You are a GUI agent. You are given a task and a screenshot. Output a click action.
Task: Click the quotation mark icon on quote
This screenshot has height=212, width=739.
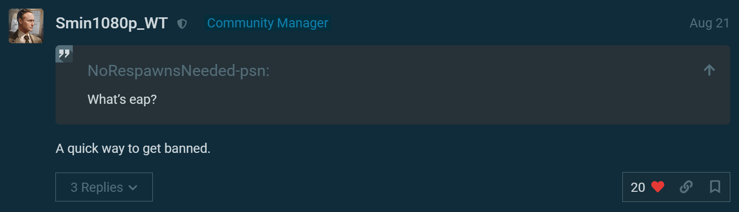point(64,54)
